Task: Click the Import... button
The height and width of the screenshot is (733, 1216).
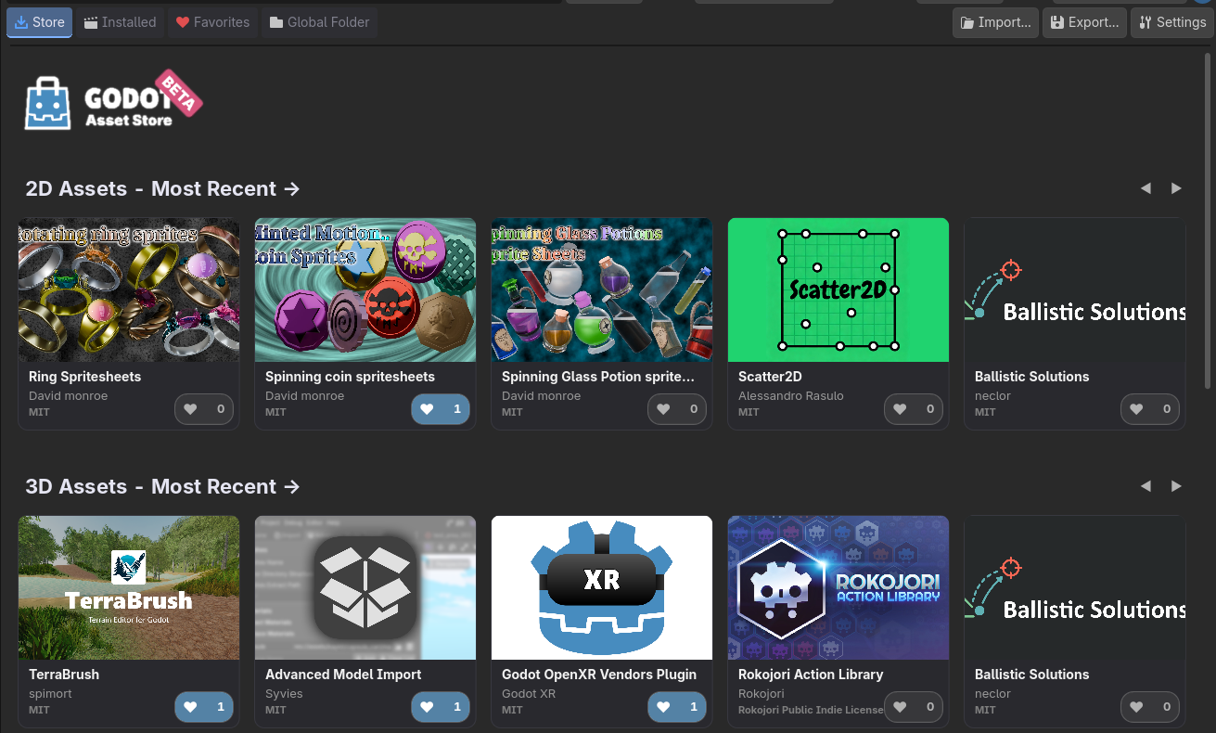Action: [995, 22]
